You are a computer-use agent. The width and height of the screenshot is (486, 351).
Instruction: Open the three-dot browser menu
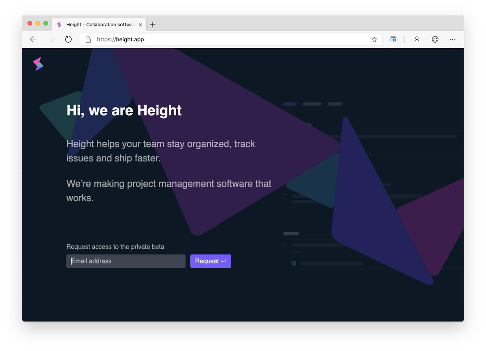tap(453, 39)
